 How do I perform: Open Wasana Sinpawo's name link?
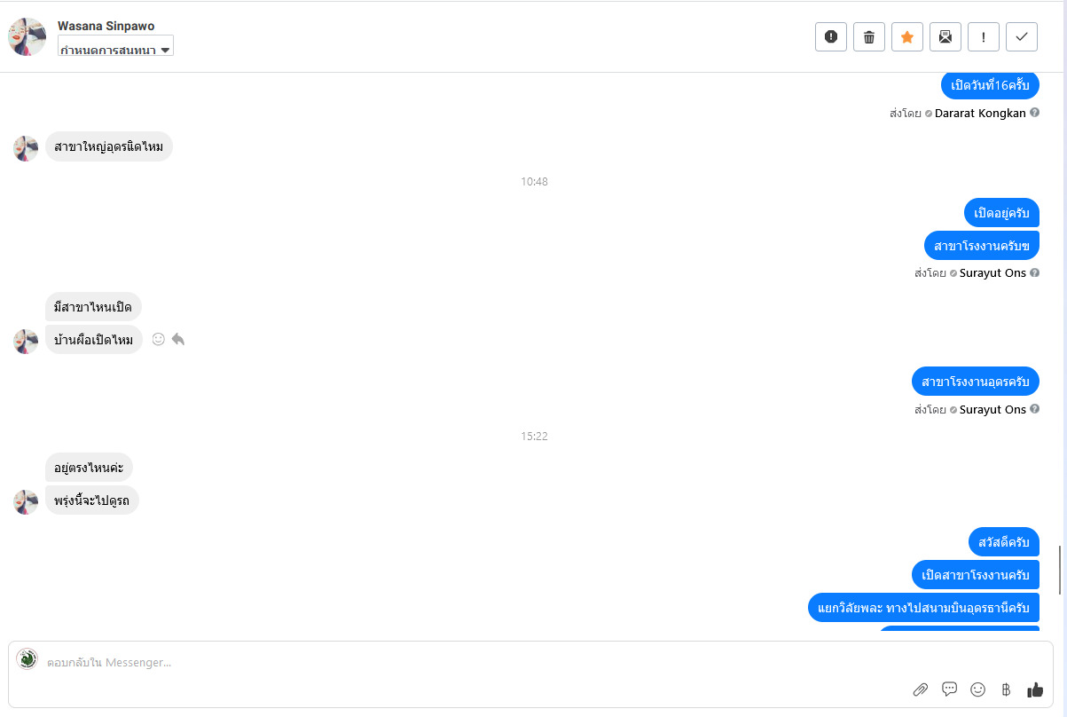pyautogui.click(x=106, y=26)
